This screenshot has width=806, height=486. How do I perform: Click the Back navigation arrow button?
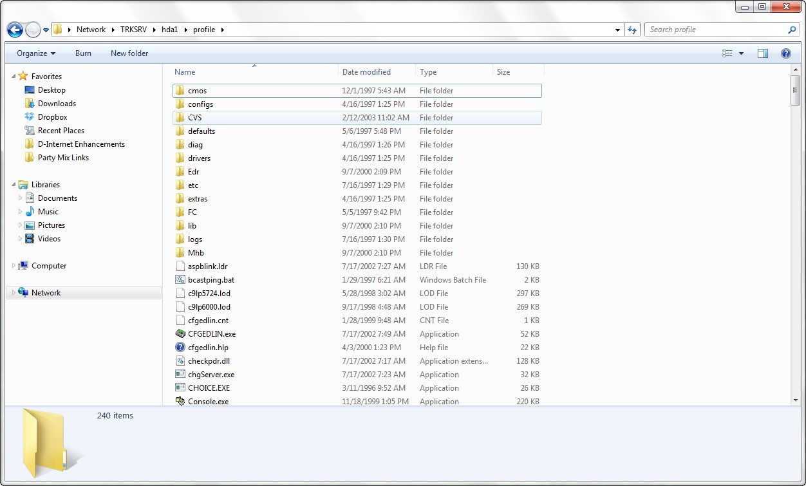pos(15,30)
